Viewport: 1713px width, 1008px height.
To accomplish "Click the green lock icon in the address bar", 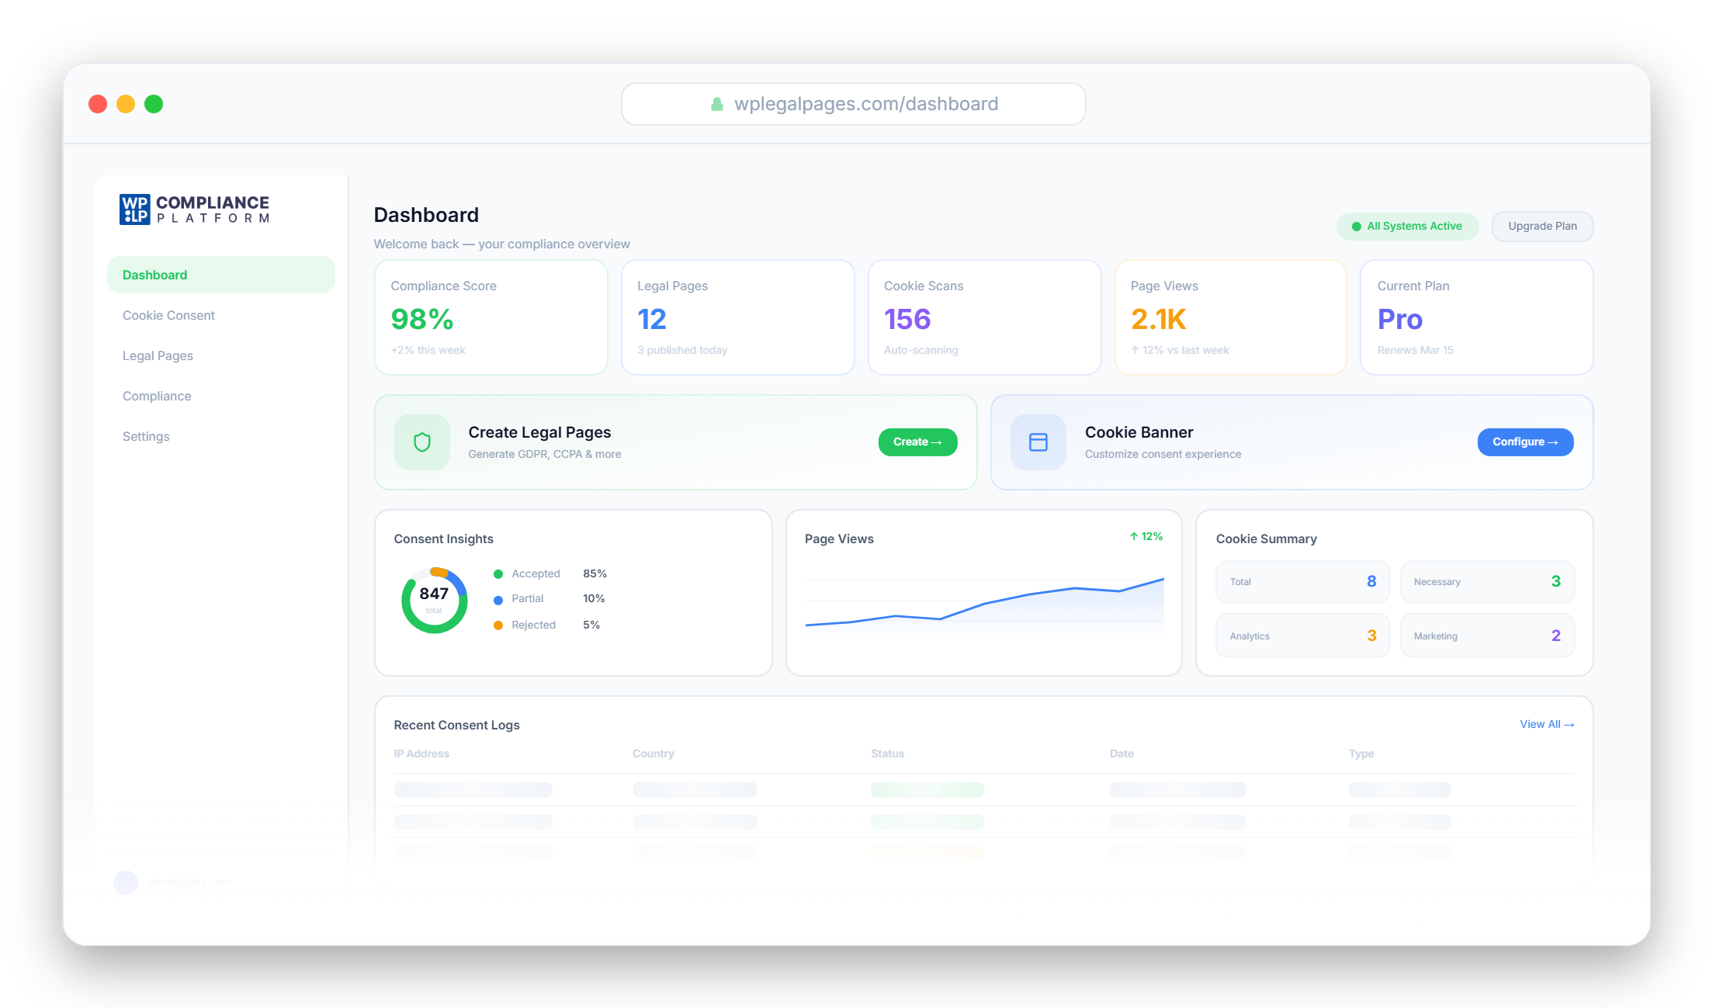I will (717, 104).
